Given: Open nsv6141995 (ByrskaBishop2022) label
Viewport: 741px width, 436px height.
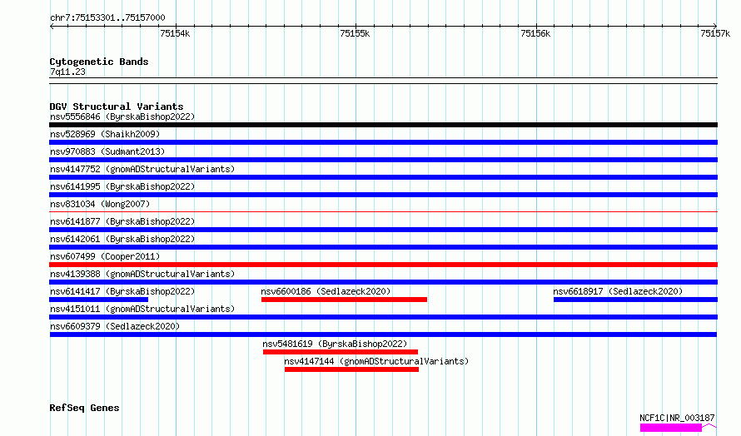Looking at the screenshot, I should (122, 186).
